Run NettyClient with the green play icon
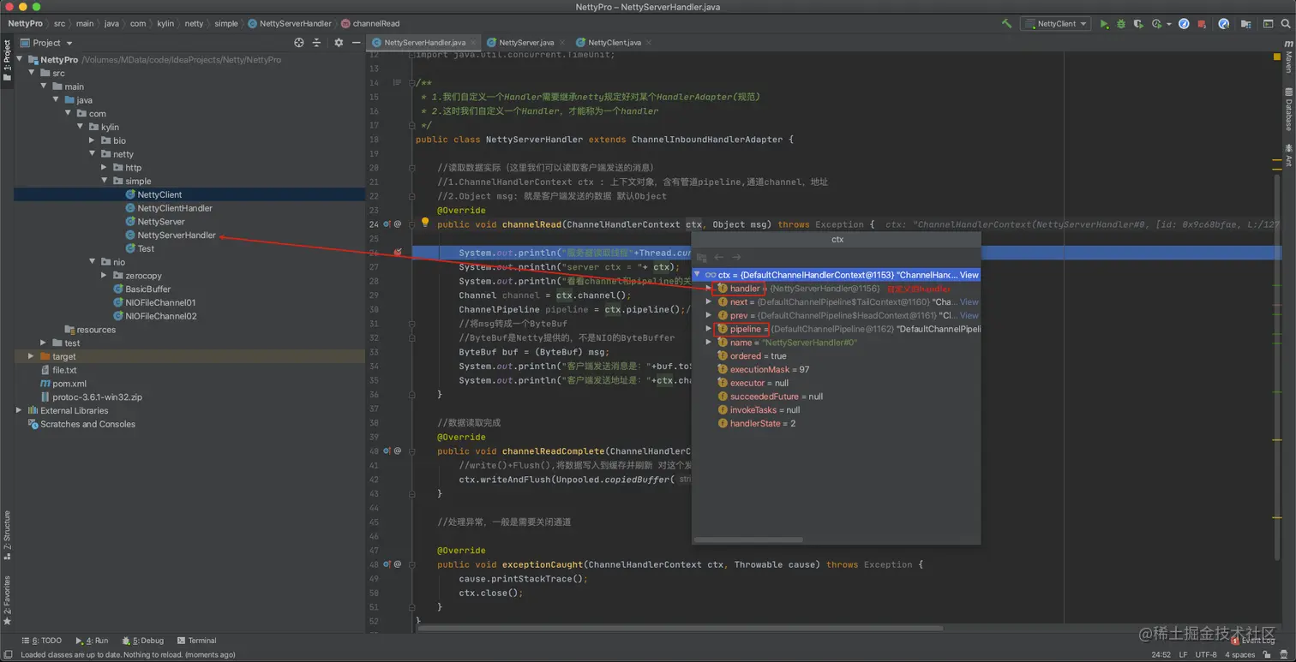The width and height of the screenshot is (1296, 662). (x=1104, y=24)
